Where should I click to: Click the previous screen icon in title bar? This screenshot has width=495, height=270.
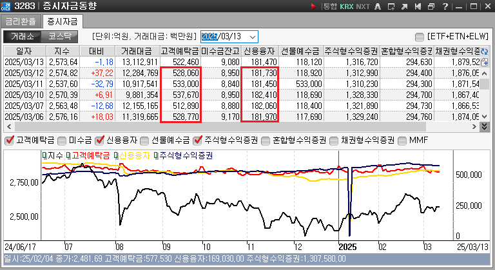[418, 6]
